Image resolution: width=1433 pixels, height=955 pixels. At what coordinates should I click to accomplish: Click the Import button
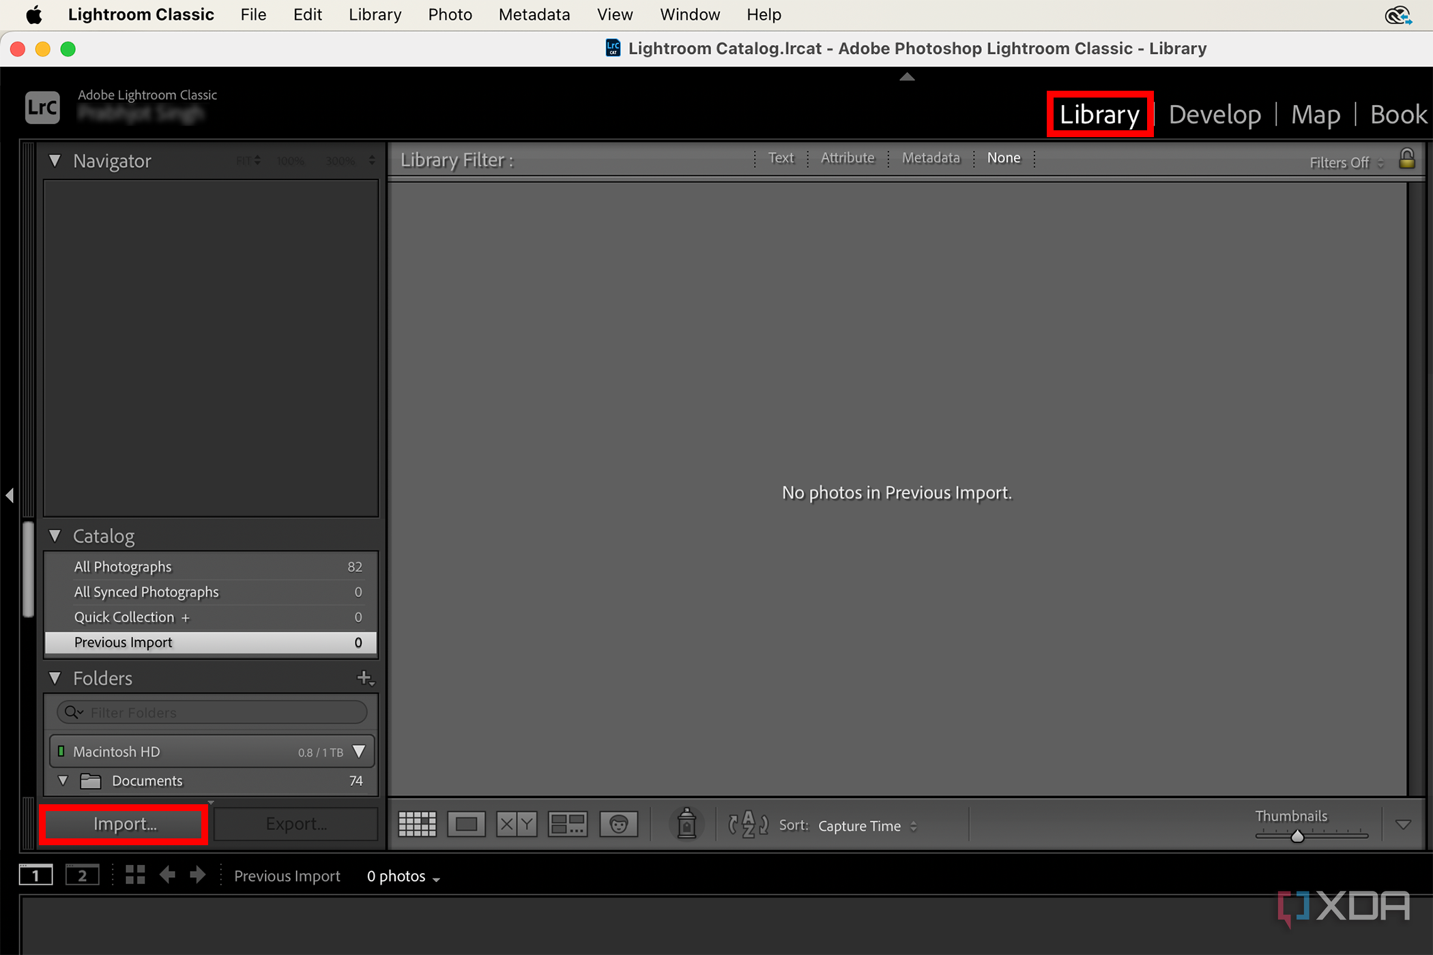tap(124, 823)
